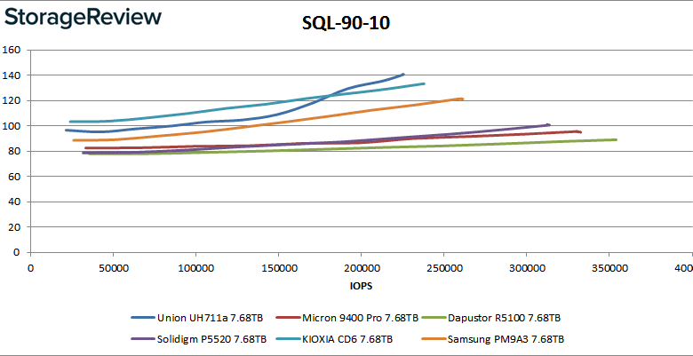Click the 50000 x-axis label
The height and width of the screenshot is (356, 693).
[113, 268]
